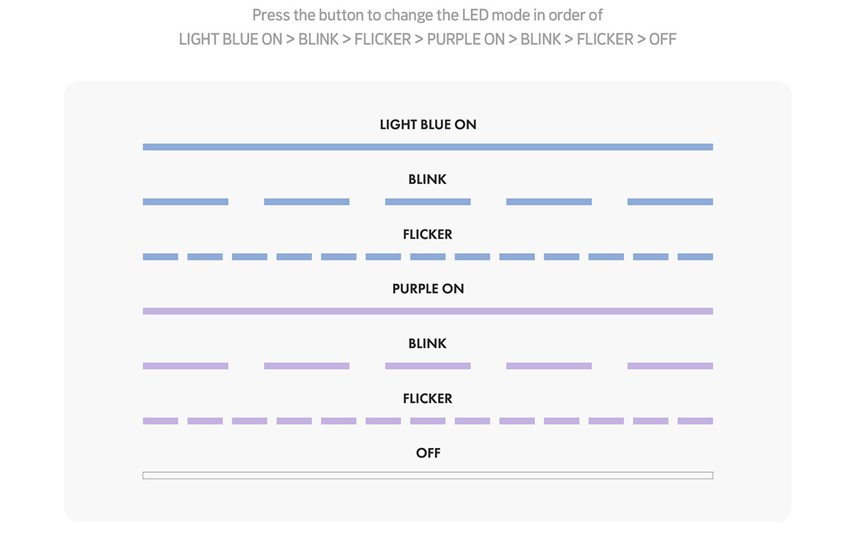The image size is (856, 535).
Task: Click the empty OFF state bar
Action: (x=428, y=476)
